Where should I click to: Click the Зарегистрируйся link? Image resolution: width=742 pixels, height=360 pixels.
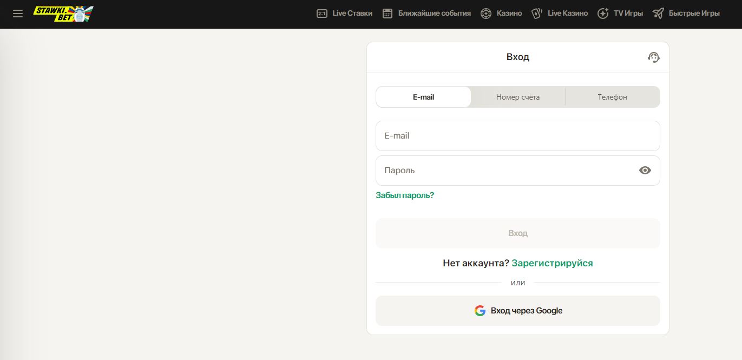[552, 263]
